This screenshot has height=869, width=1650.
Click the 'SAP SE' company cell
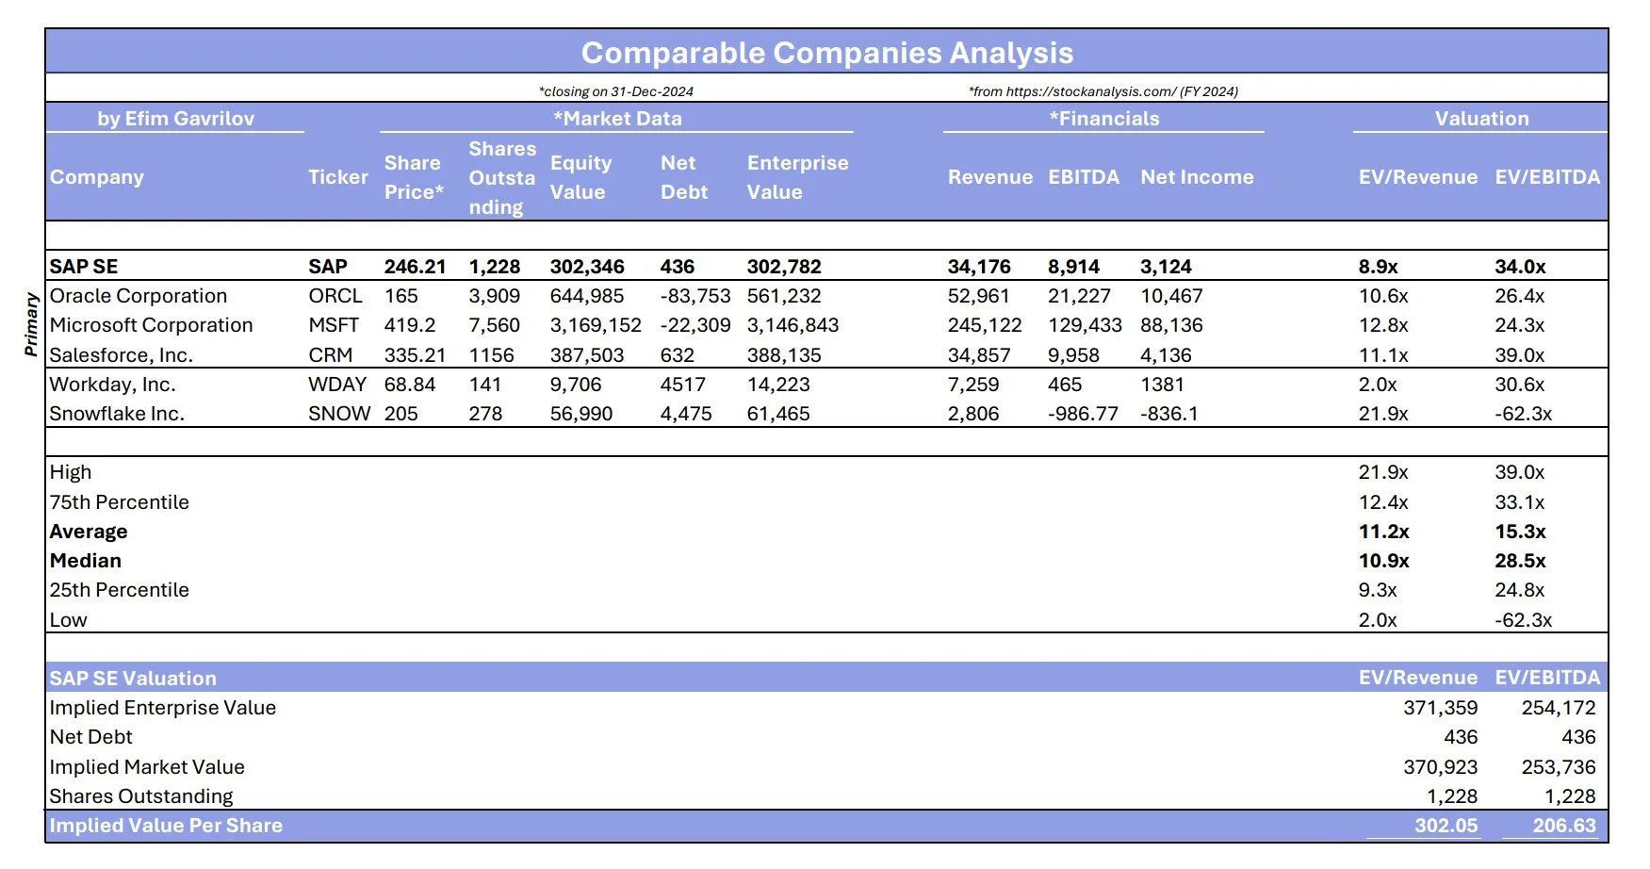(84, 267)
